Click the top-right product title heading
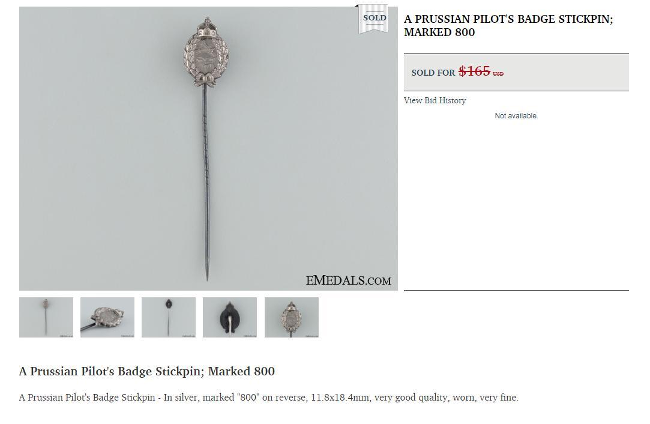Viewport: 650px width, 424px height. tap(508, 26)
